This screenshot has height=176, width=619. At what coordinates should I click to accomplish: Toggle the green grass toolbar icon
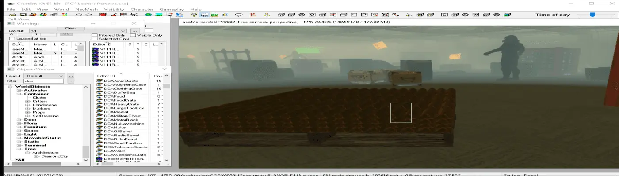(214, 15)
